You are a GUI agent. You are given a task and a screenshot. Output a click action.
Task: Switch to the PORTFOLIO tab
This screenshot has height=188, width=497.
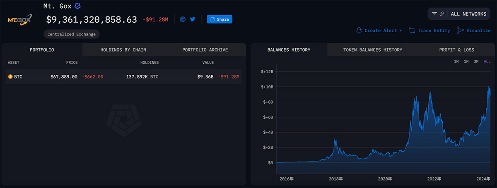pos(42,50)
